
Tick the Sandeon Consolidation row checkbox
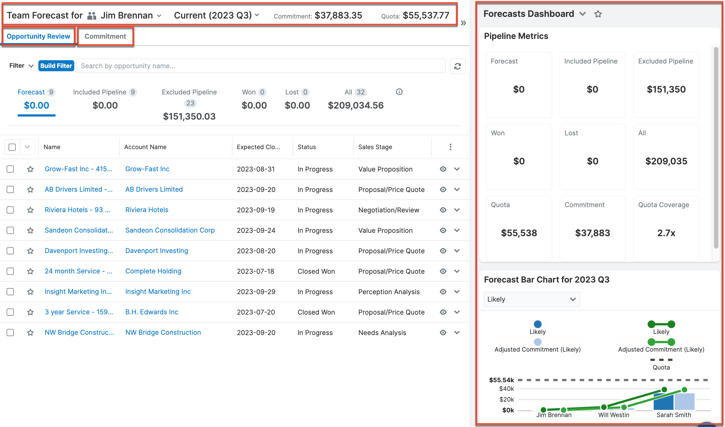(x=10, y=230)
